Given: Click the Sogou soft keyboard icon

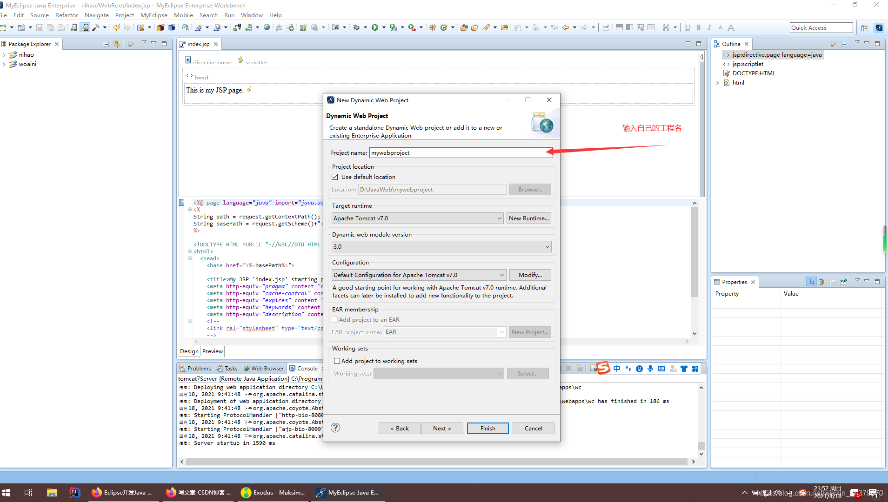Looking at the screenshot, I should (661, 369).
